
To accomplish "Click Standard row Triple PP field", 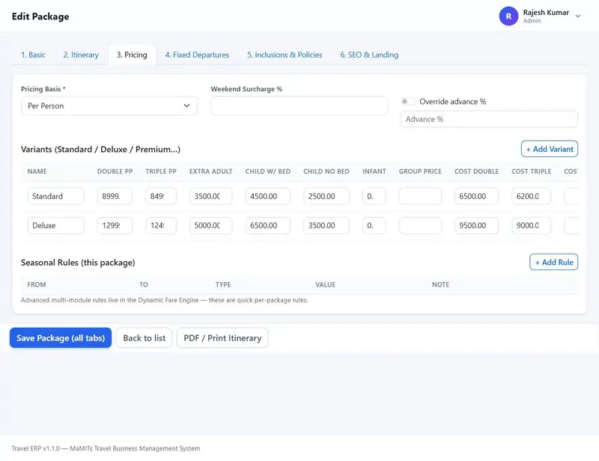I will [161, 196].
